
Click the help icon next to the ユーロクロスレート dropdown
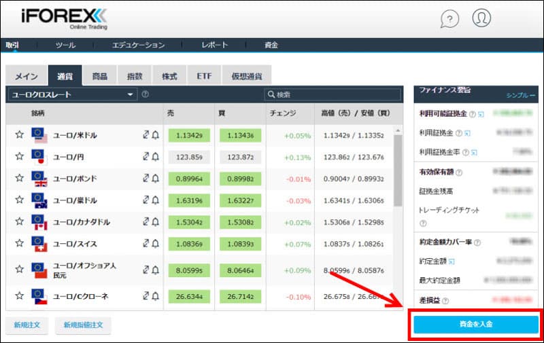146,94
